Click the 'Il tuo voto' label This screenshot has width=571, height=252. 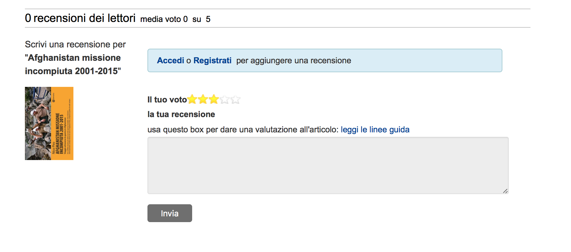point(167,100)
